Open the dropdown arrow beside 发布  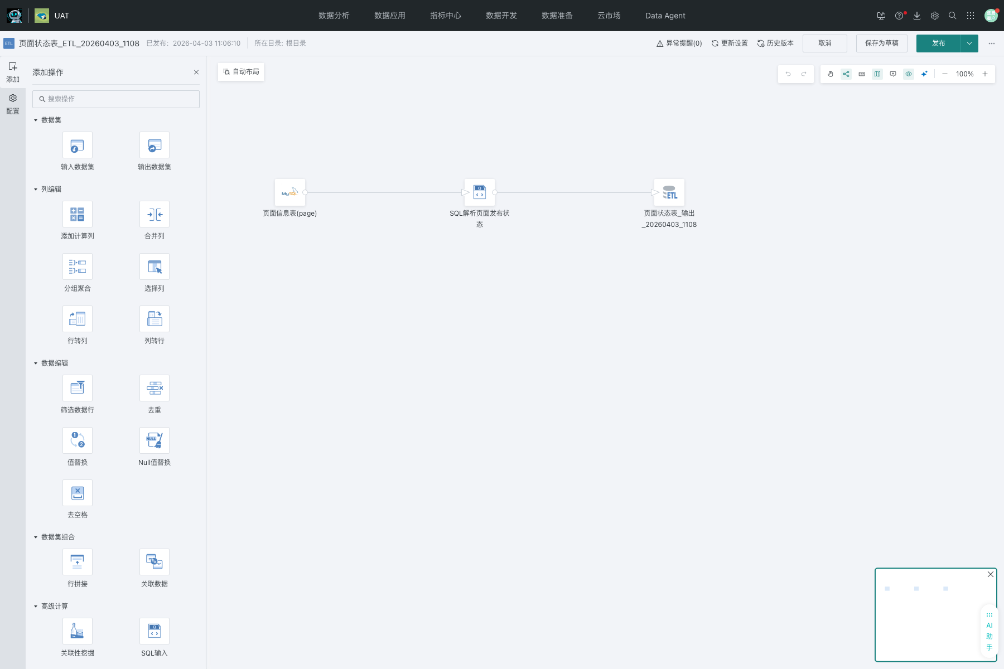tap(969, 43)
